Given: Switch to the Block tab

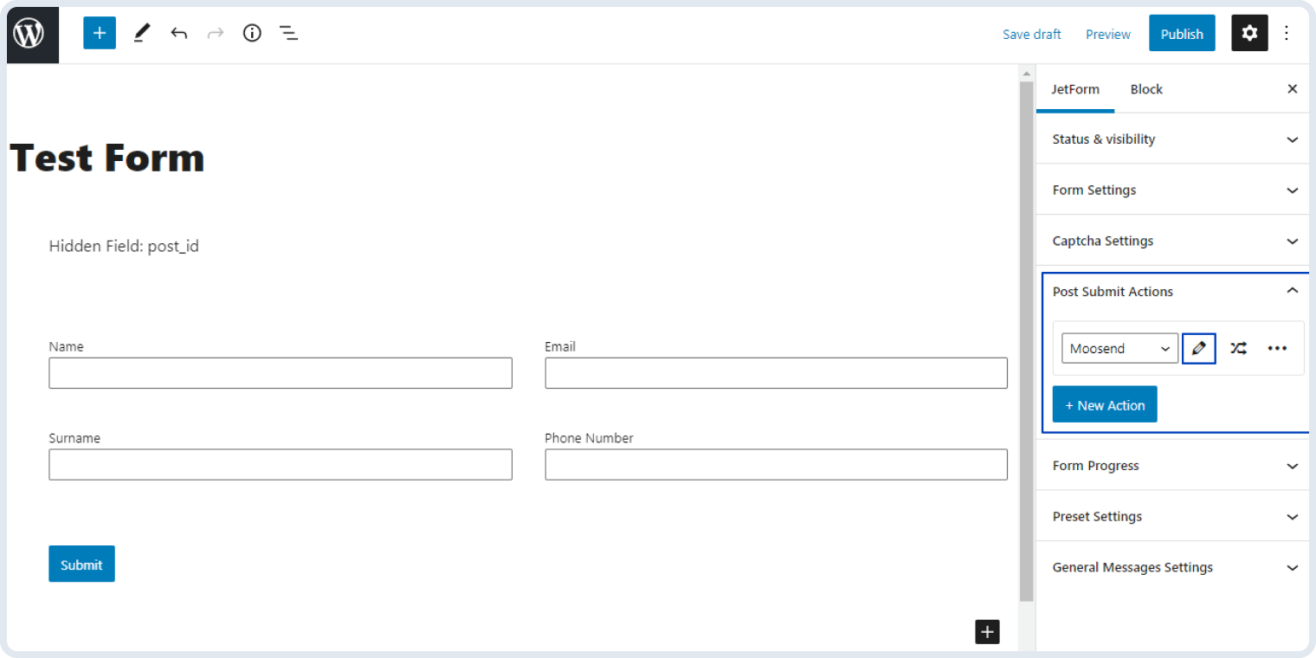Looking at the screenshot, I should (1146, 89).
